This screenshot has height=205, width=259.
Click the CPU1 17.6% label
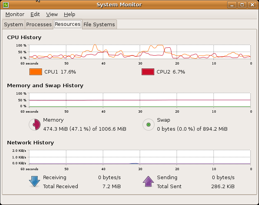[x=60, y=72]
